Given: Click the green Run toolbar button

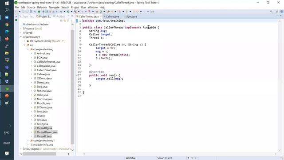Looking at the screenshot, I should click(x=68, y=12).
